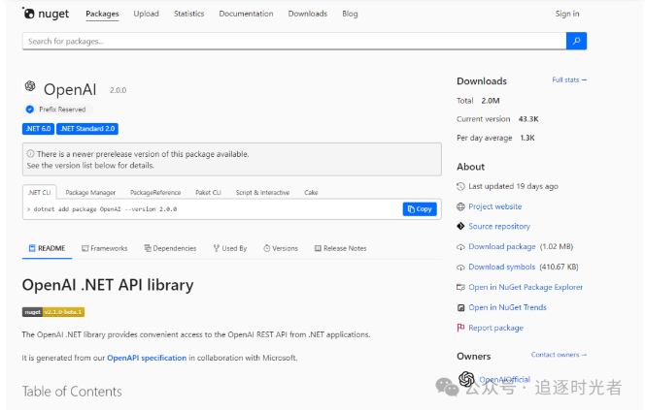645x410 pixels.
Task: Select the Script & Interactive tab
Action: 262,192
